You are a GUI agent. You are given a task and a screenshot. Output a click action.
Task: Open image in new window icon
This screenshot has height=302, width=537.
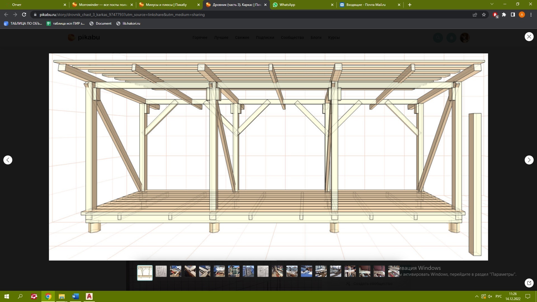click(529, 283)
